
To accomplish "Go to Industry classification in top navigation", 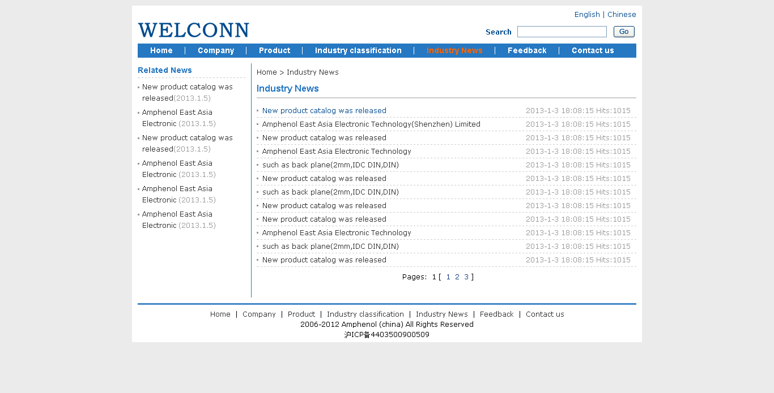I will coord(358,51).
